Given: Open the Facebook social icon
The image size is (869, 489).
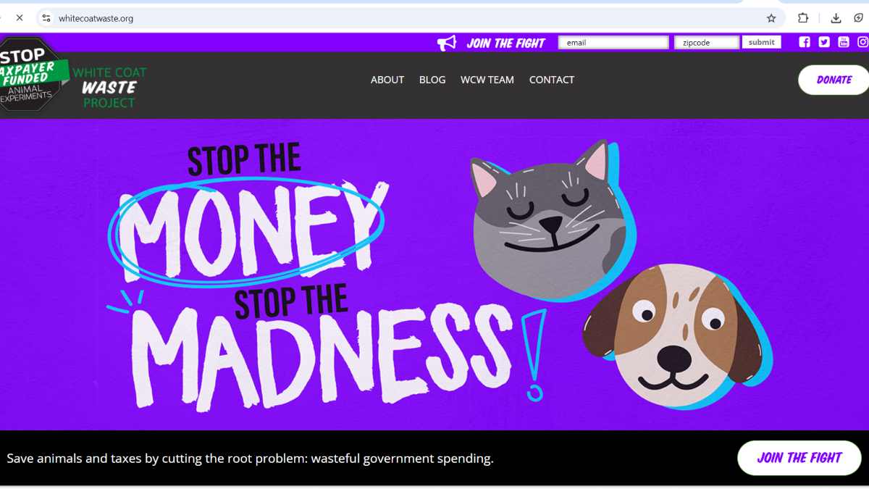Looking at the screenshot, I should [x=805, y=42].
